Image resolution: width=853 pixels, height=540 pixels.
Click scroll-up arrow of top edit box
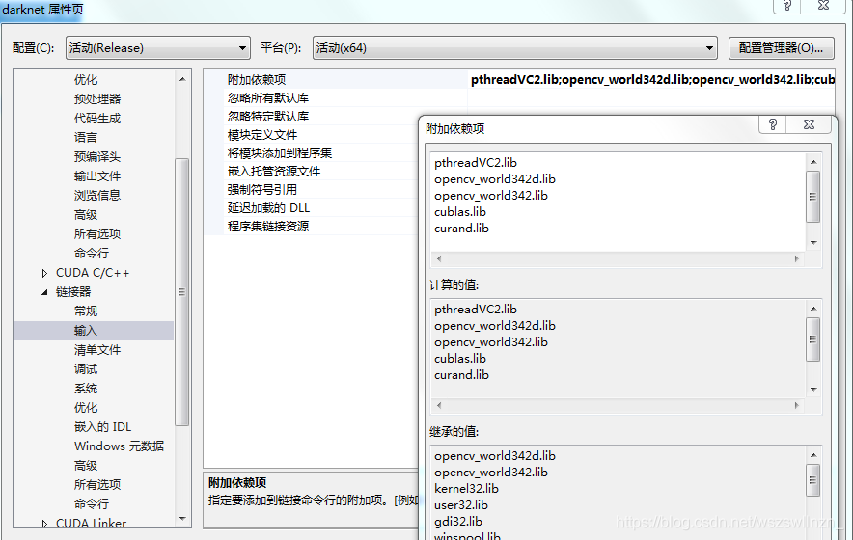point(813,162)
